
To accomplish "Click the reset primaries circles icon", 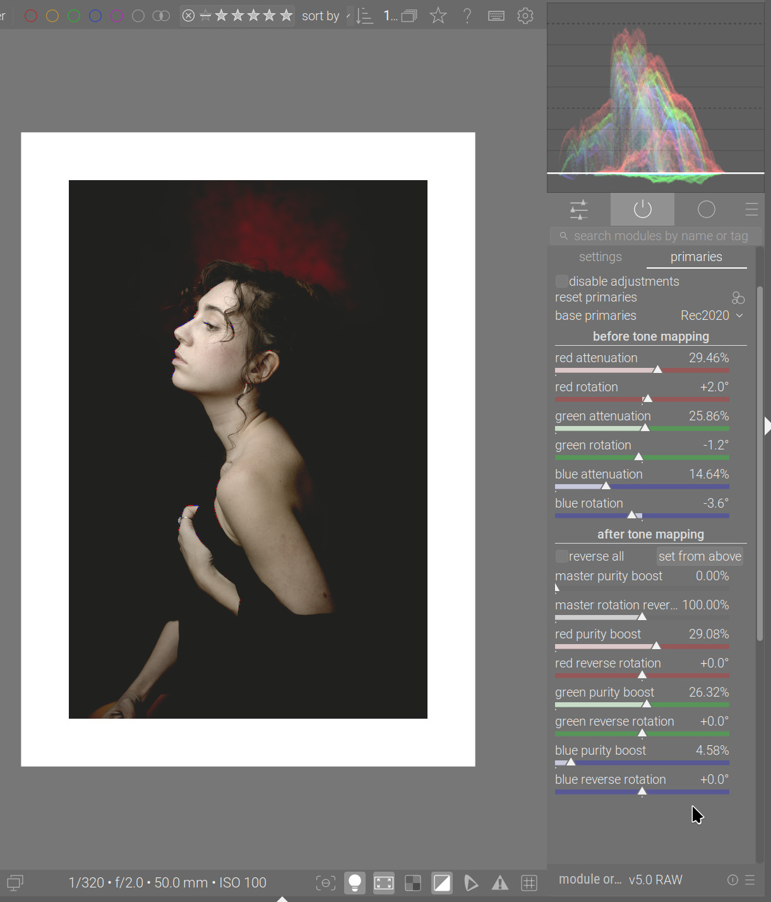I will point(738,298).
